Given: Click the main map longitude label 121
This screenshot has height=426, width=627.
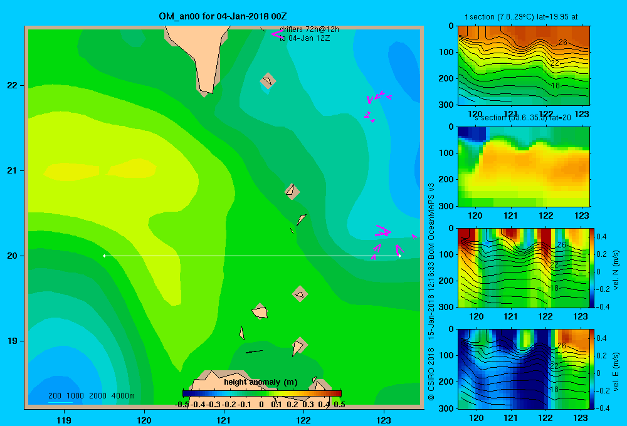Looking at the screenshot, I should point(224,420).
